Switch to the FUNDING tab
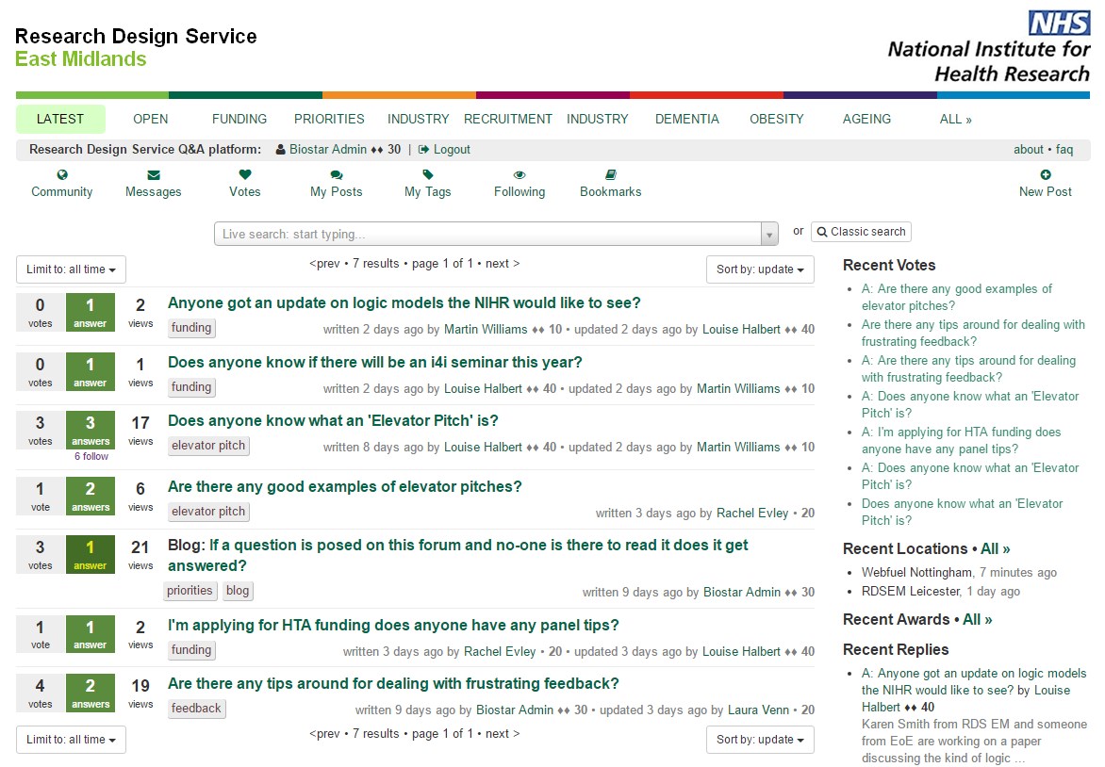This screenshot has height=767, width=1105. tap(239, 120)
